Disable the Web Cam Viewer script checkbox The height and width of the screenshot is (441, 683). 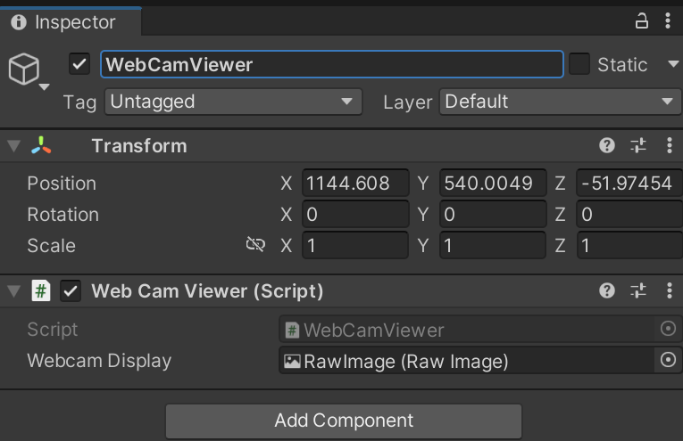point(71,291)
